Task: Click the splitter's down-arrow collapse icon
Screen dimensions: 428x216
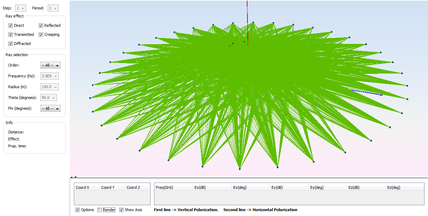Action: (75, 177)
